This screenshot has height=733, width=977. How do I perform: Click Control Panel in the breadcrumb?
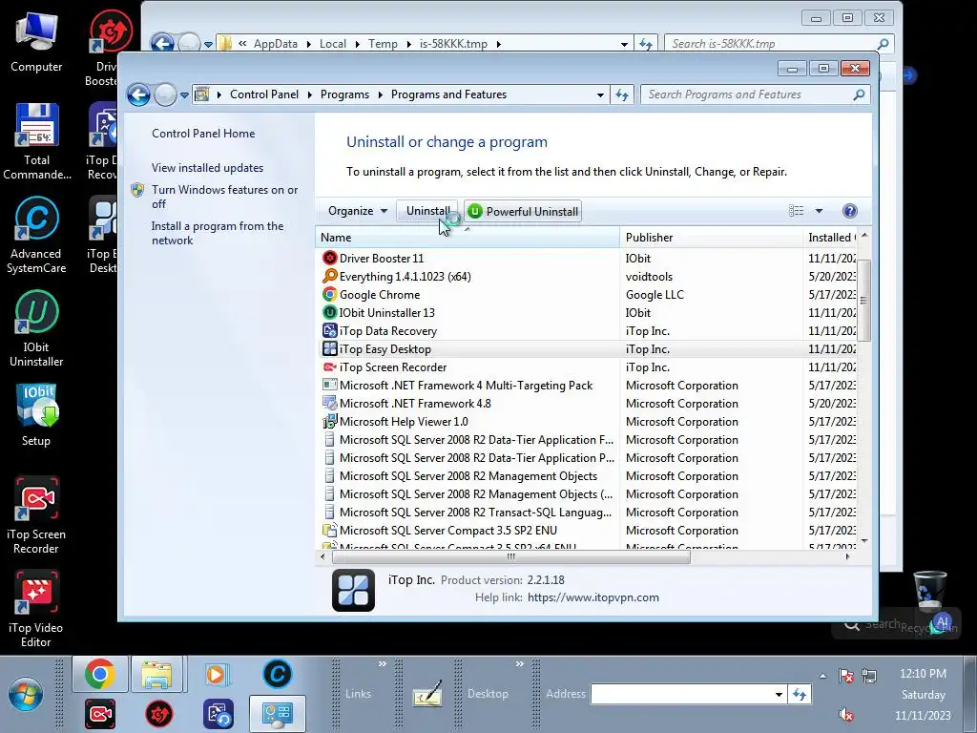coord(264,94)
